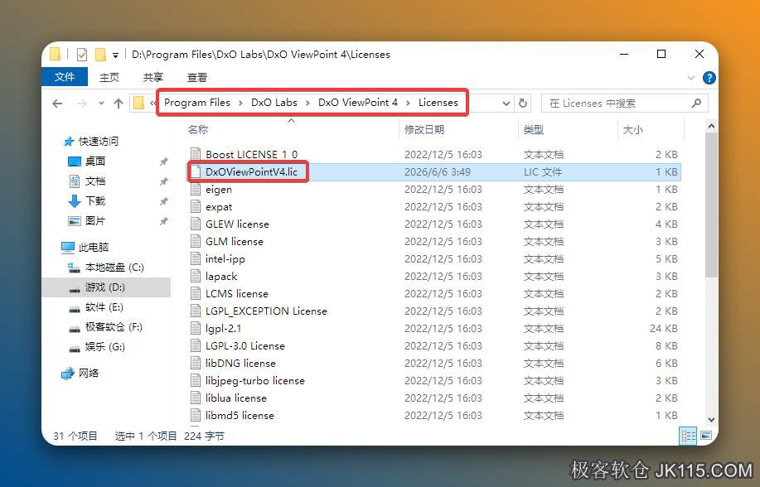Switch to details view layout
Image resolution: width=760 pixels, height=487 pixels.
pos(688,436)
